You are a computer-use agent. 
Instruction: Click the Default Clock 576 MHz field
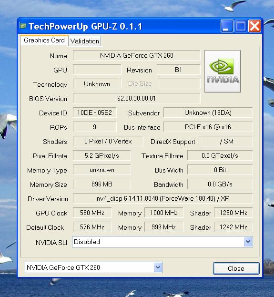pos(92,227)
